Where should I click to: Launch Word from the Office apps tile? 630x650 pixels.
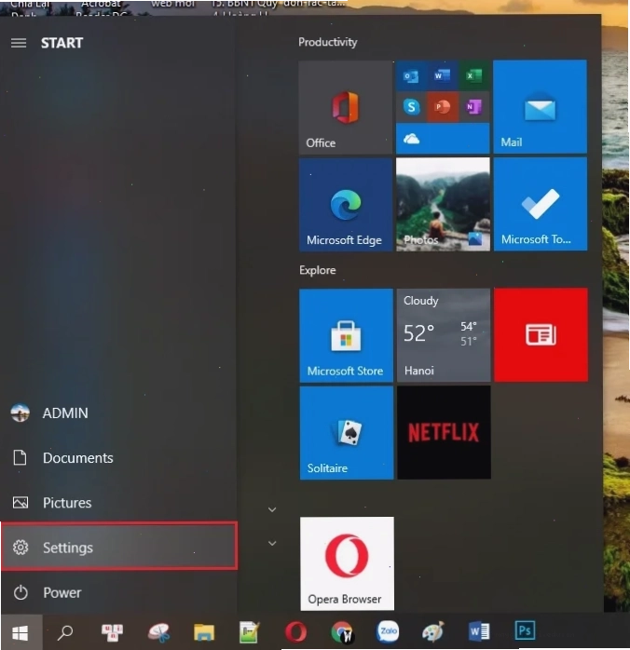pyautogui.click(x=442, y=75)
